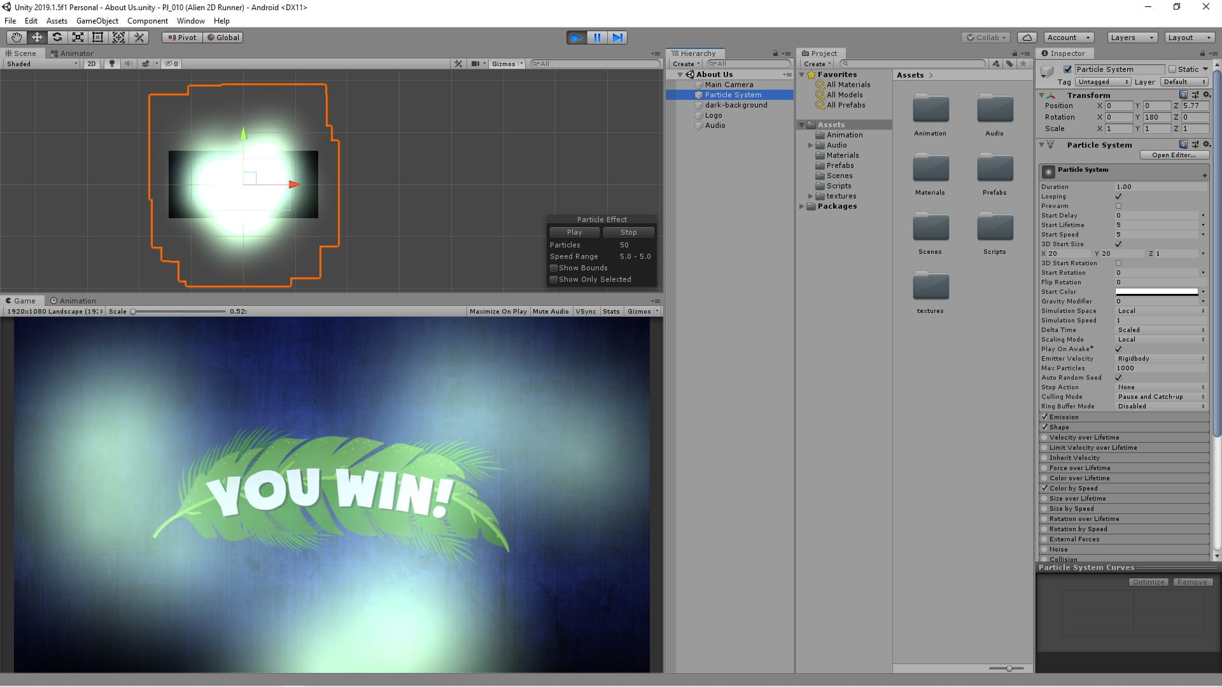Open Transform component help reference
Image resolution: width=1222 pixels, height=687 pixels.
click(x=1183, y=95)
